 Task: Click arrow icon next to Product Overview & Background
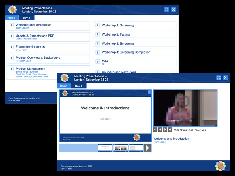tap(12, 58)
